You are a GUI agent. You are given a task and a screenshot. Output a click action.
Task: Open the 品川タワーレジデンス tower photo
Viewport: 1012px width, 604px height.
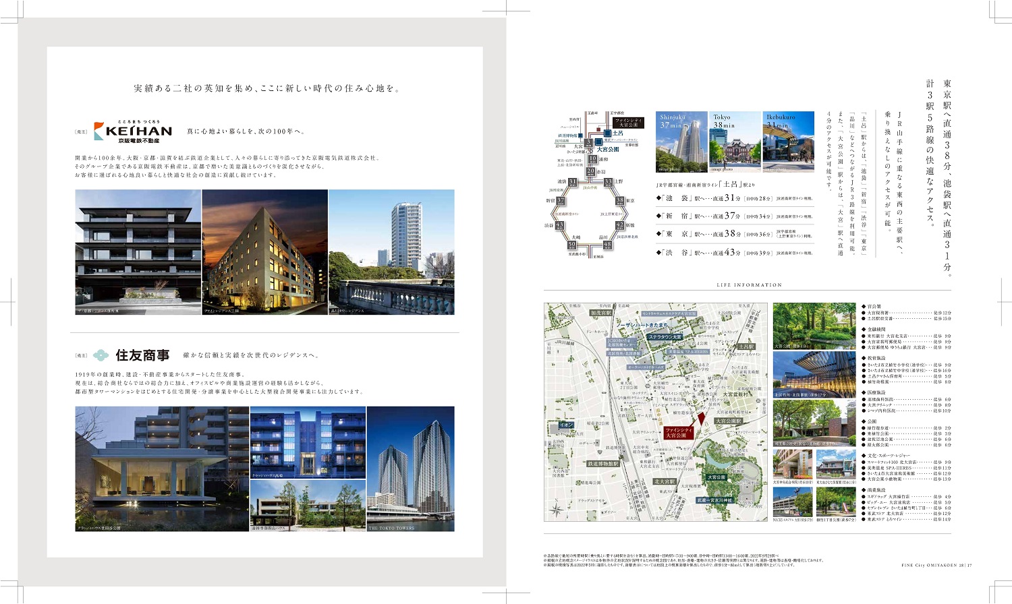tap(391, 252)
